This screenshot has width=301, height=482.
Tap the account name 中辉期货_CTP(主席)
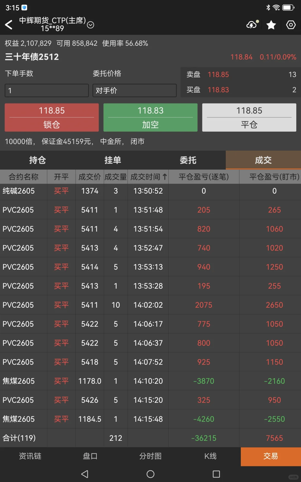(x=52, y=21)
